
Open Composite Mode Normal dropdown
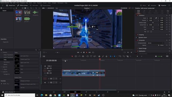point(155,43)
